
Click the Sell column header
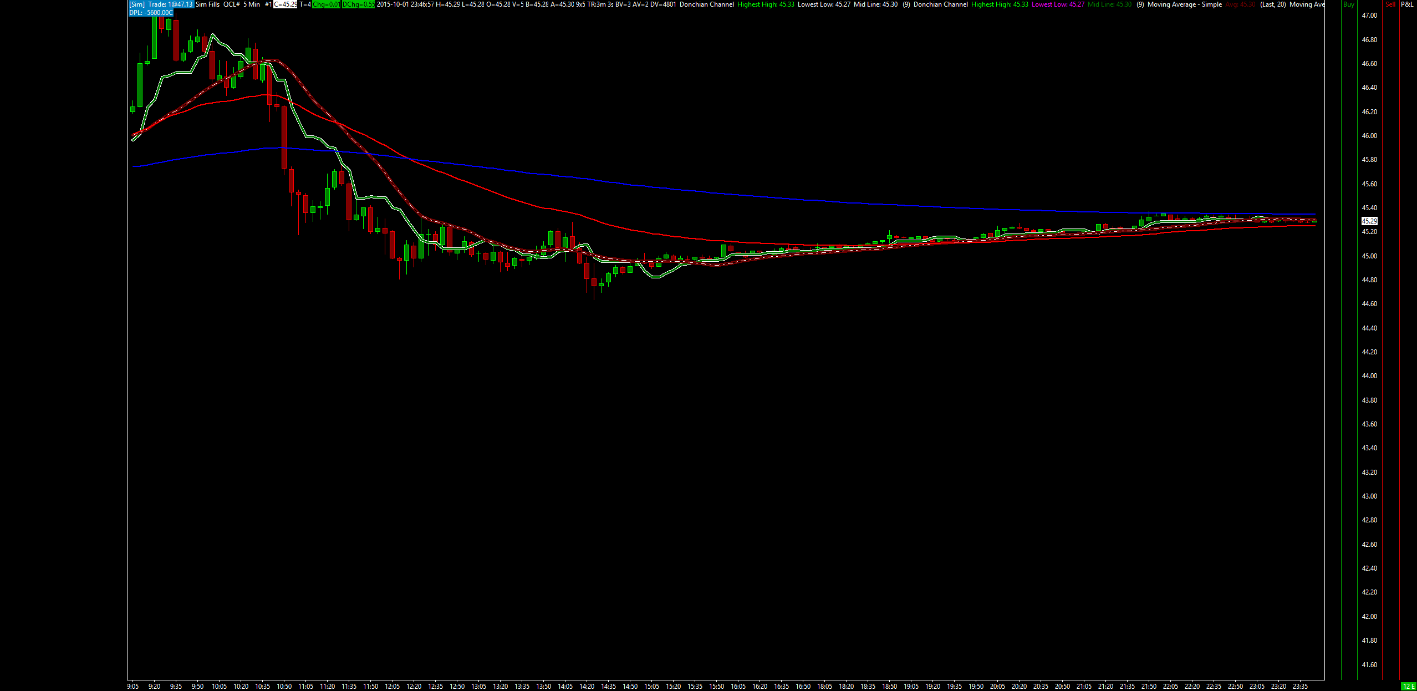[1390, 4]
